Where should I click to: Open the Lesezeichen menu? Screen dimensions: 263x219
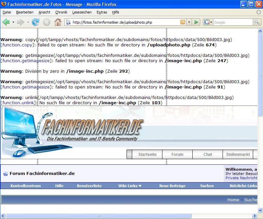click(x=82, y=12)
